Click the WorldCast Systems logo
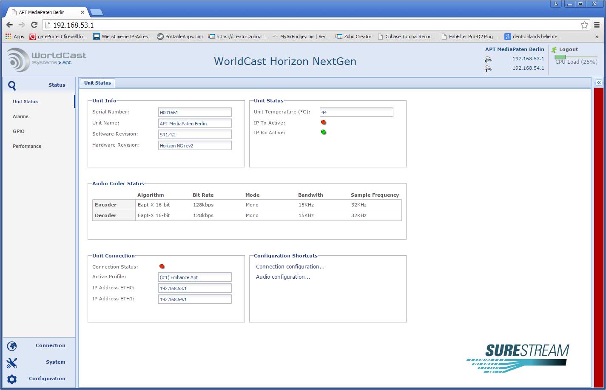Viewport: 606px width, 390px height. click(46, 59)
